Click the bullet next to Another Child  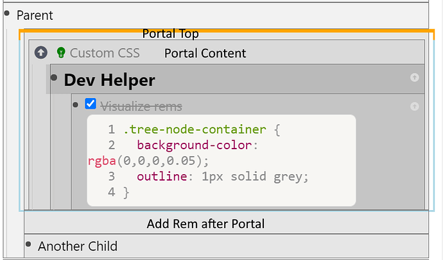28,244
